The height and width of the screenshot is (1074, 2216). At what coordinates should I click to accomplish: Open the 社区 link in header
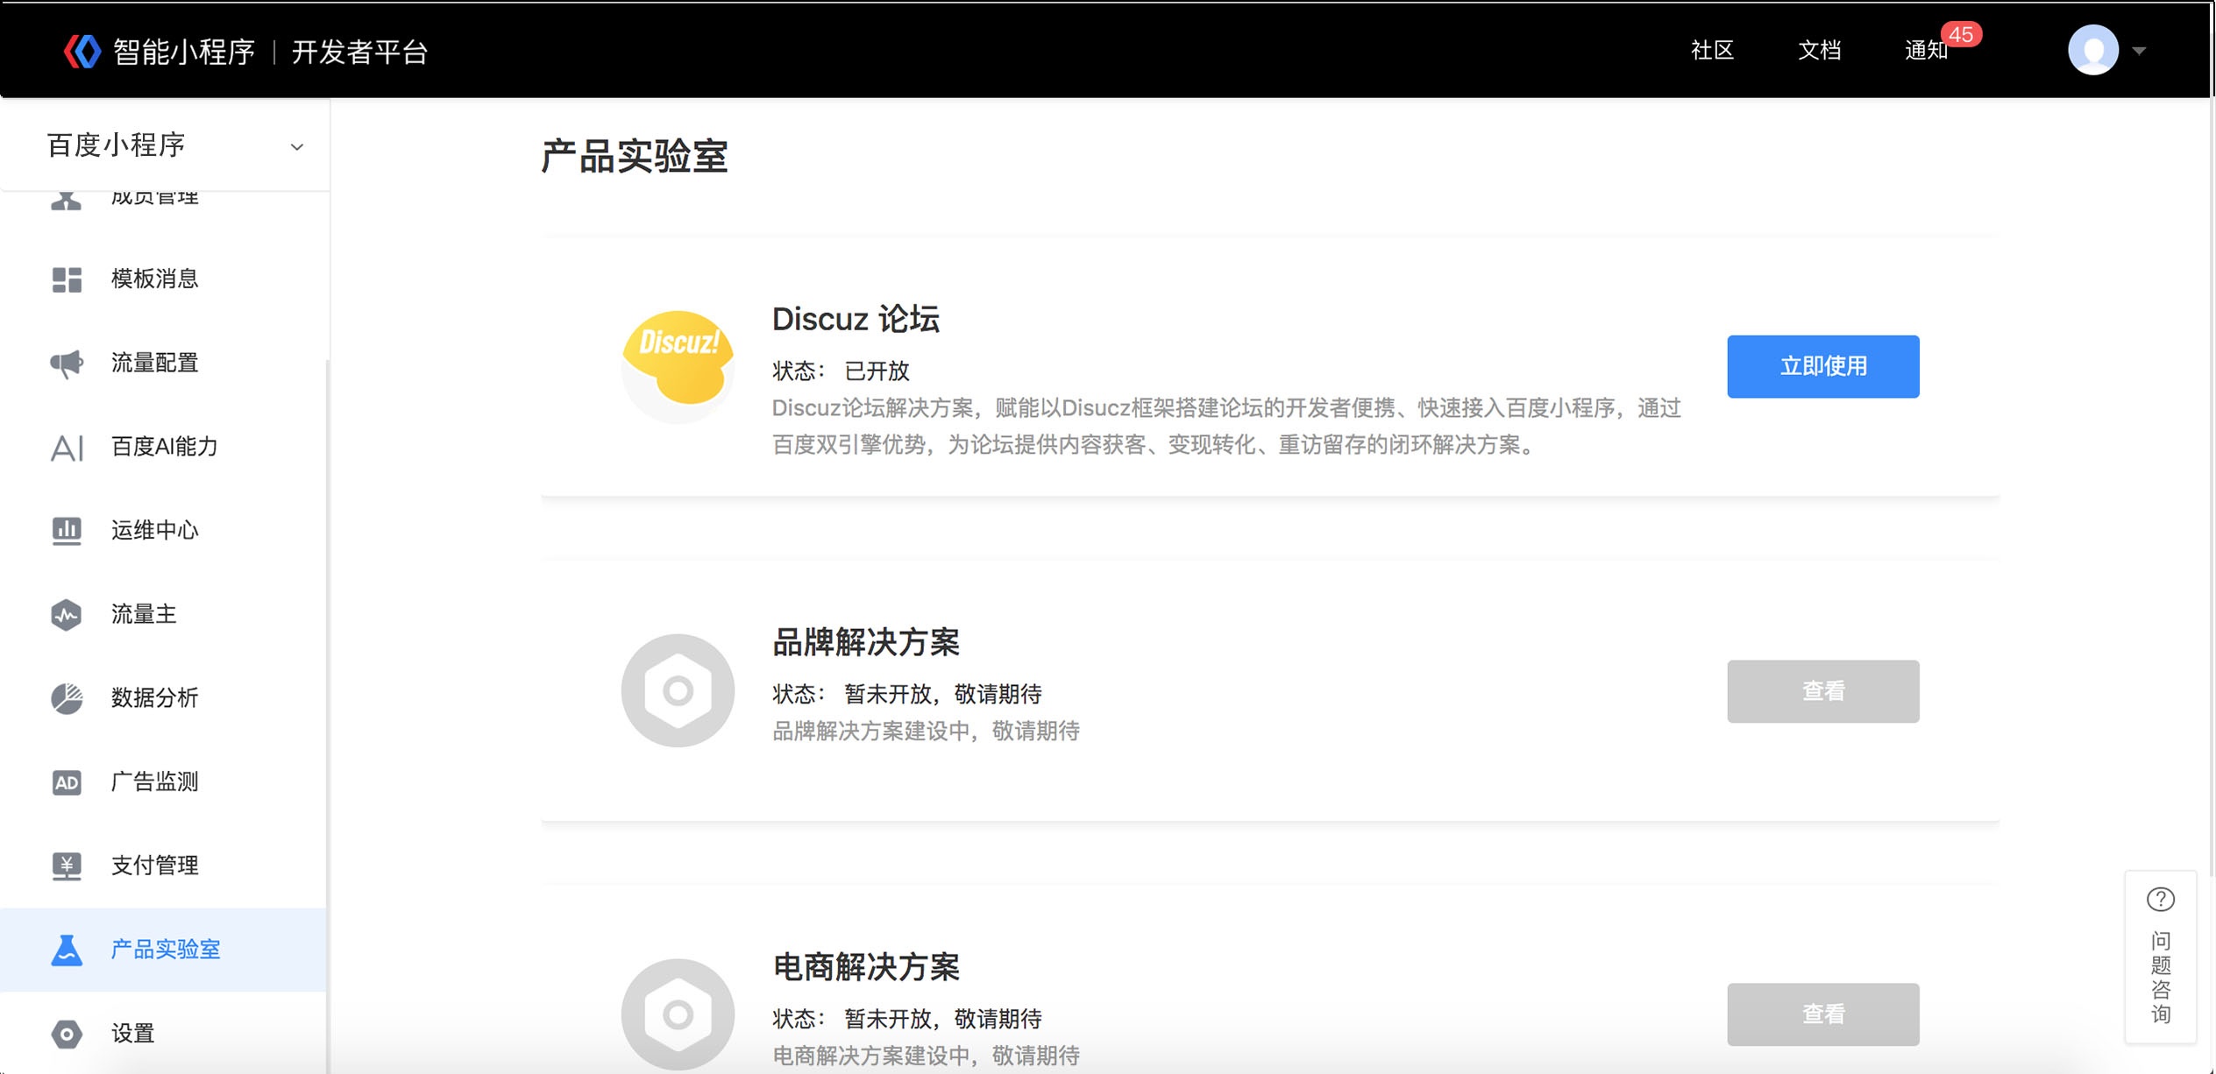click(x=1712, y=51)
